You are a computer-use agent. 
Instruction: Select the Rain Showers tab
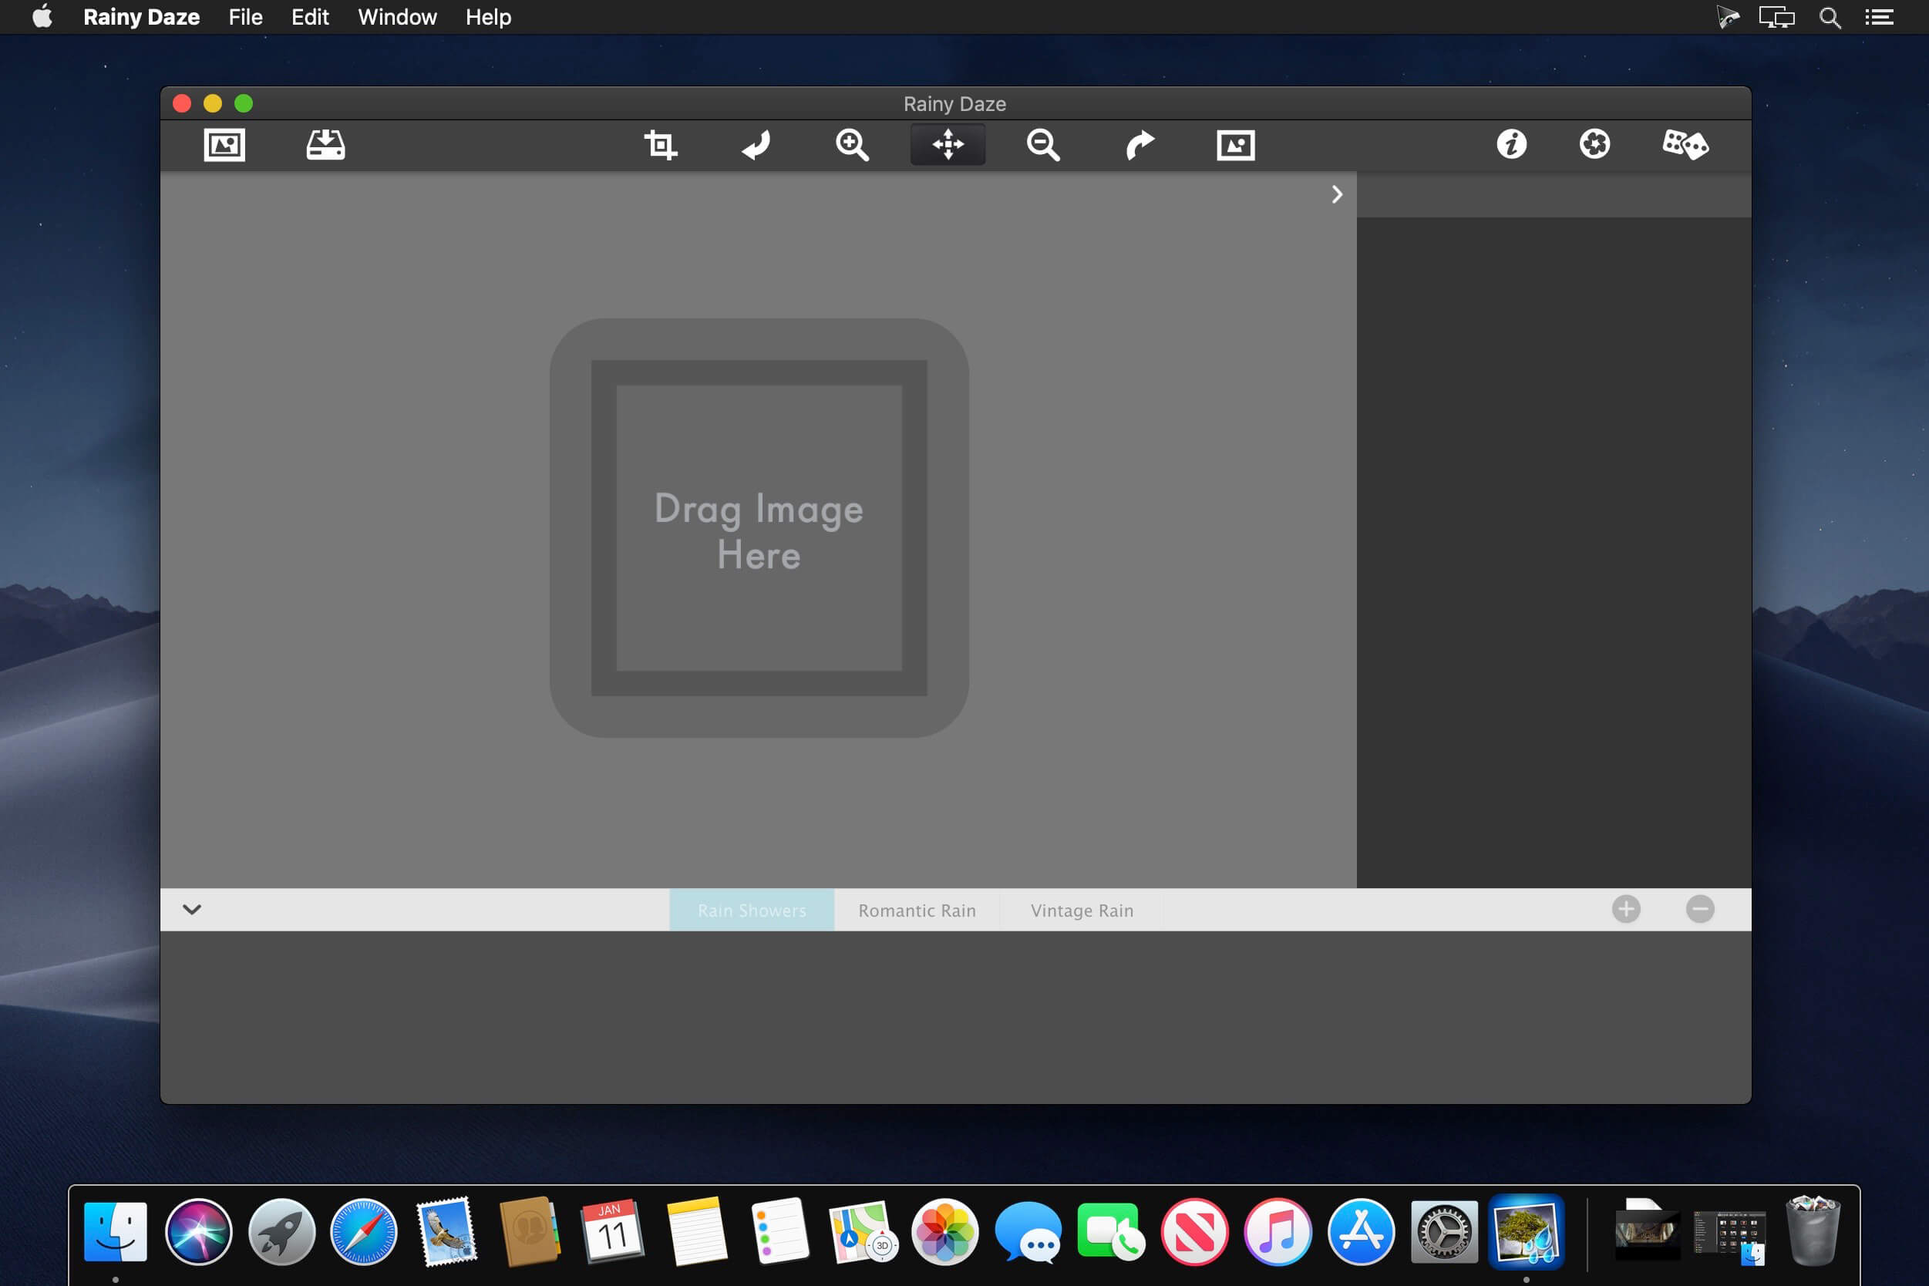pyautogui.click(x=752, y=911)
